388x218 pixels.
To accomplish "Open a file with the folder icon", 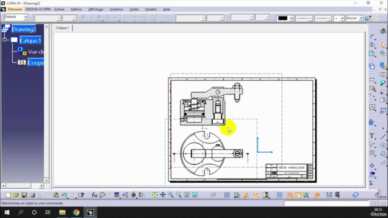I will [x=16, y=195].
